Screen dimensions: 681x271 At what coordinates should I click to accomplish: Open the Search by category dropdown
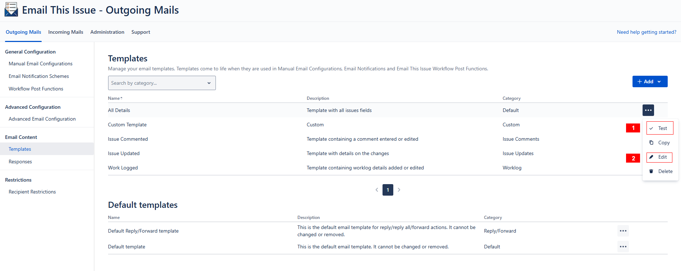(162, 83)
